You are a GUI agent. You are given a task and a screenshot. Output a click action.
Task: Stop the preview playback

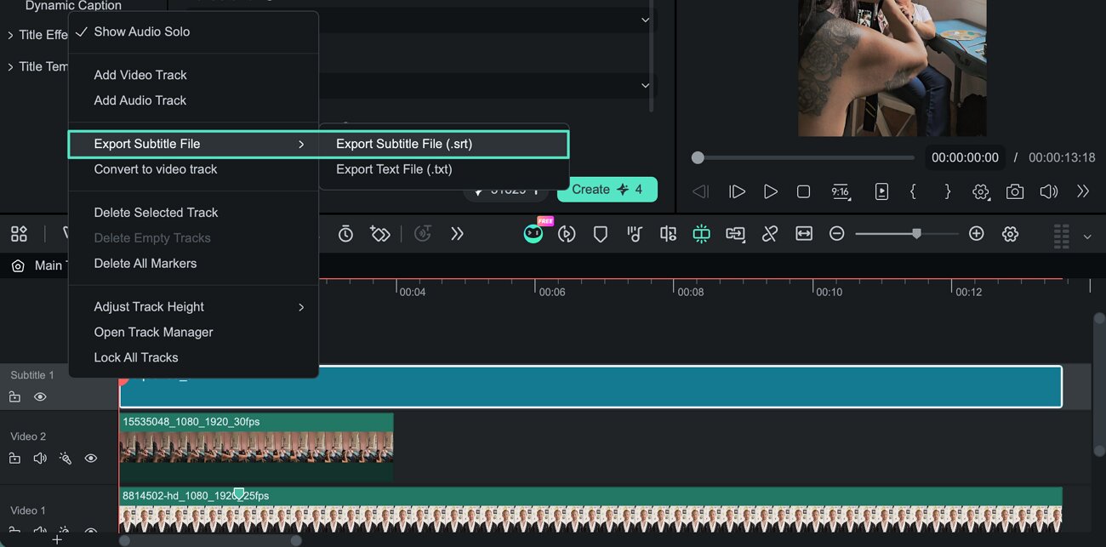pyautogui.click(x=803, y=192)
